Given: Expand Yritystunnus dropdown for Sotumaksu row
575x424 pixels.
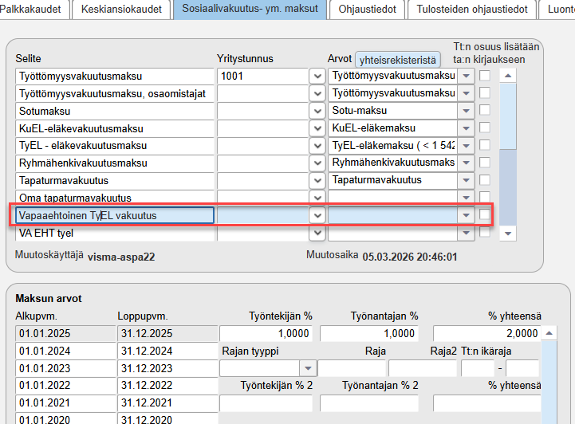Looking at the screenshot, I should click(317, 111).
